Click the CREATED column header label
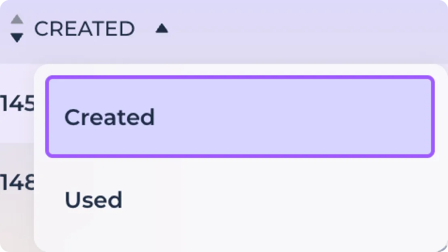 pyautogui.click(x=84, y=29)
